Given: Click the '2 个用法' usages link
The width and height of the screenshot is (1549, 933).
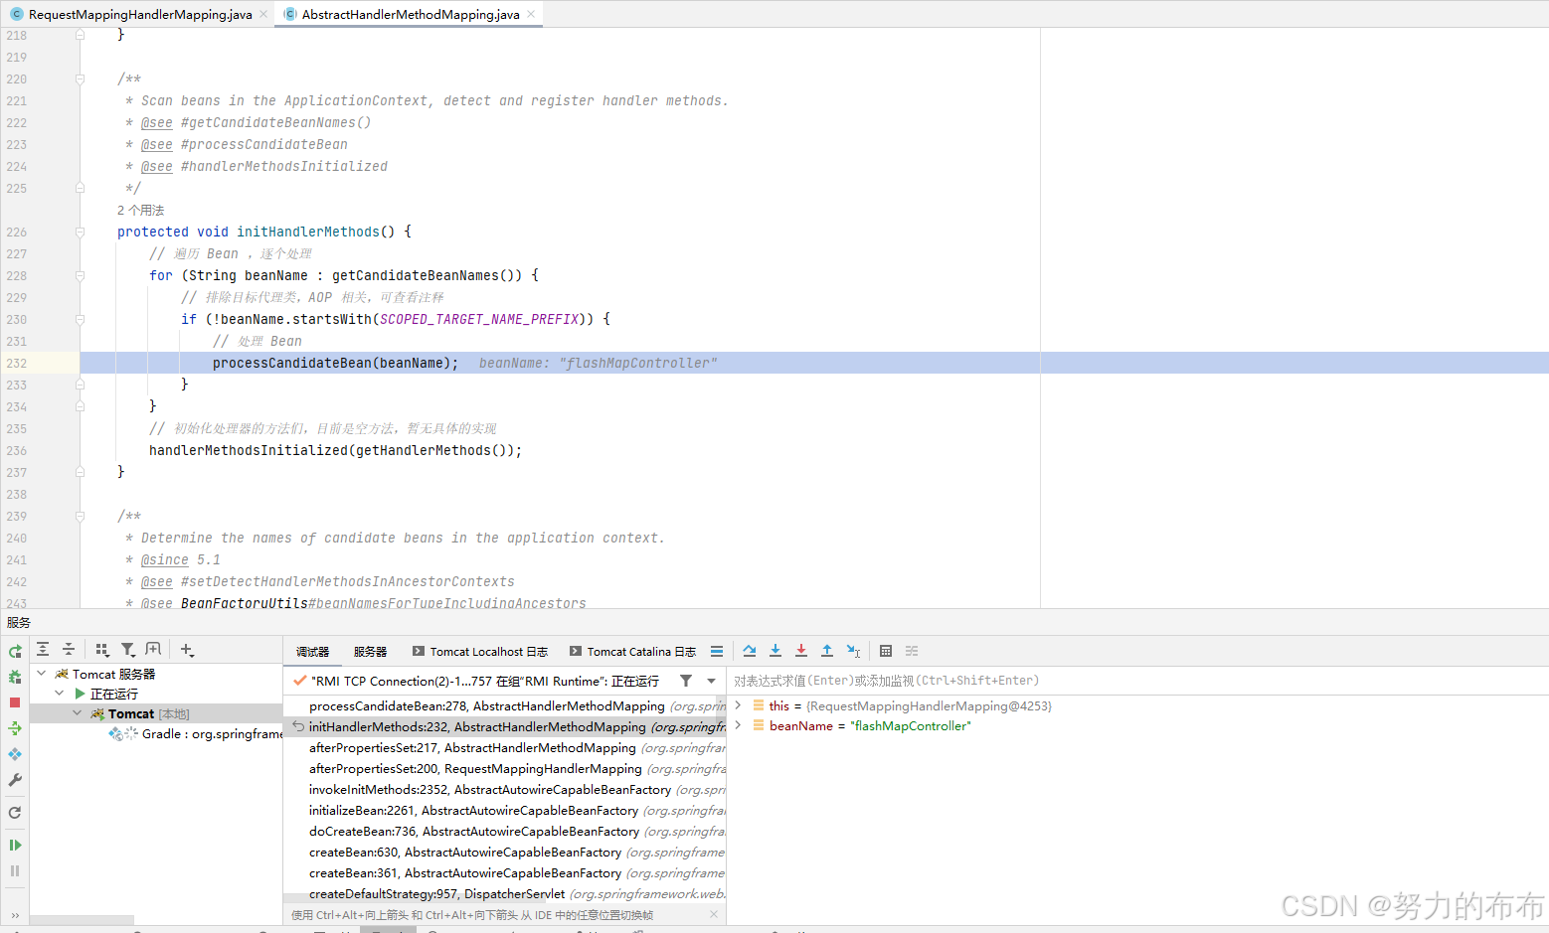Looking at the screenshot, I should click(x=140, y=210).
